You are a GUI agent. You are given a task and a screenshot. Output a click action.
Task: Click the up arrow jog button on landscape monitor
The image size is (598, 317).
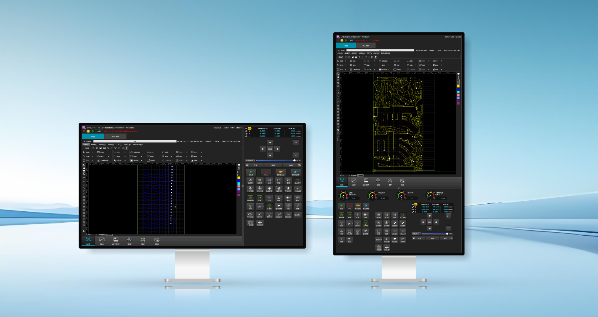[x=270, y=143]
